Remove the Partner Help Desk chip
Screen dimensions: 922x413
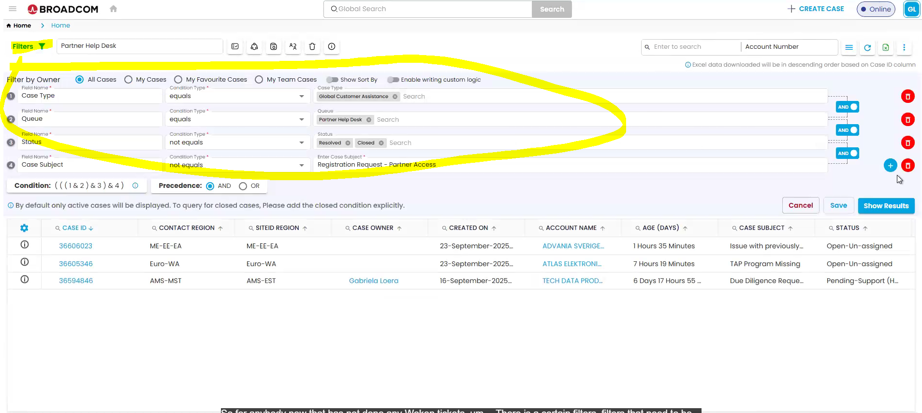coord(369,120)
